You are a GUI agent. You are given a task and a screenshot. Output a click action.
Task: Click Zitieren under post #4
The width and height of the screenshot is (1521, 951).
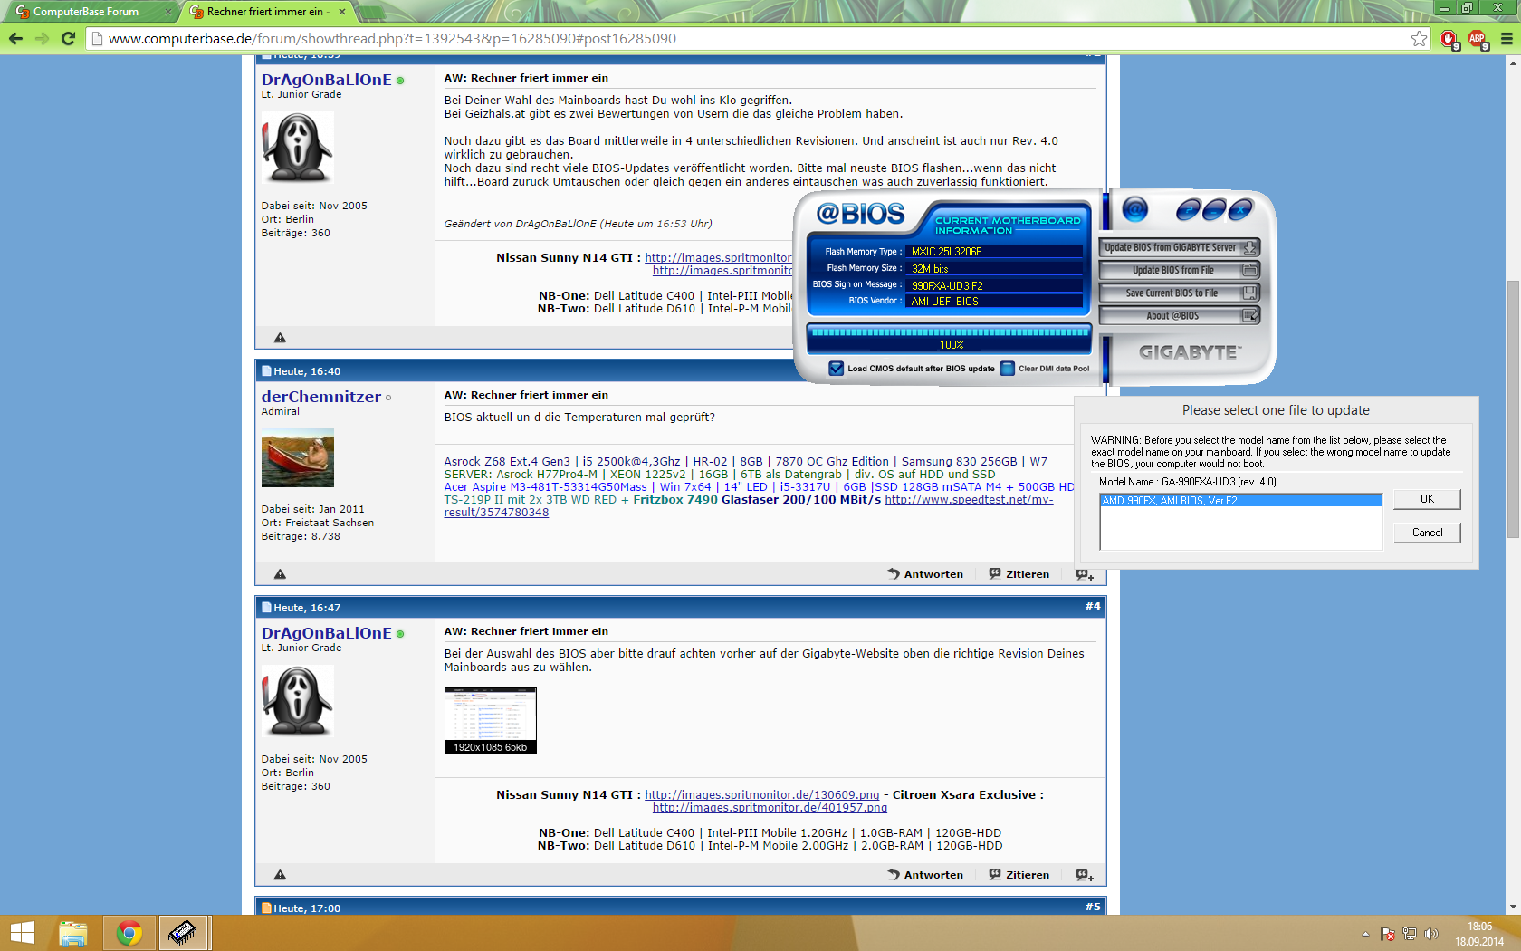1019,875
